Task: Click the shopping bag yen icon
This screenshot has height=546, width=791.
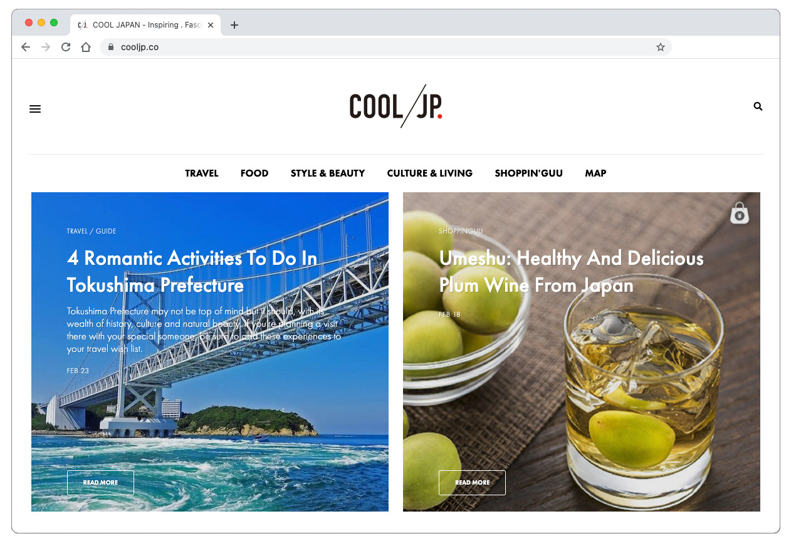Action: pyautogui.click(x=740, y=214)
